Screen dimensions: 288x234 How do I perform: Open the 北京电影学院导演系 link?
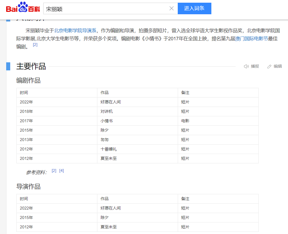(75, 30)
